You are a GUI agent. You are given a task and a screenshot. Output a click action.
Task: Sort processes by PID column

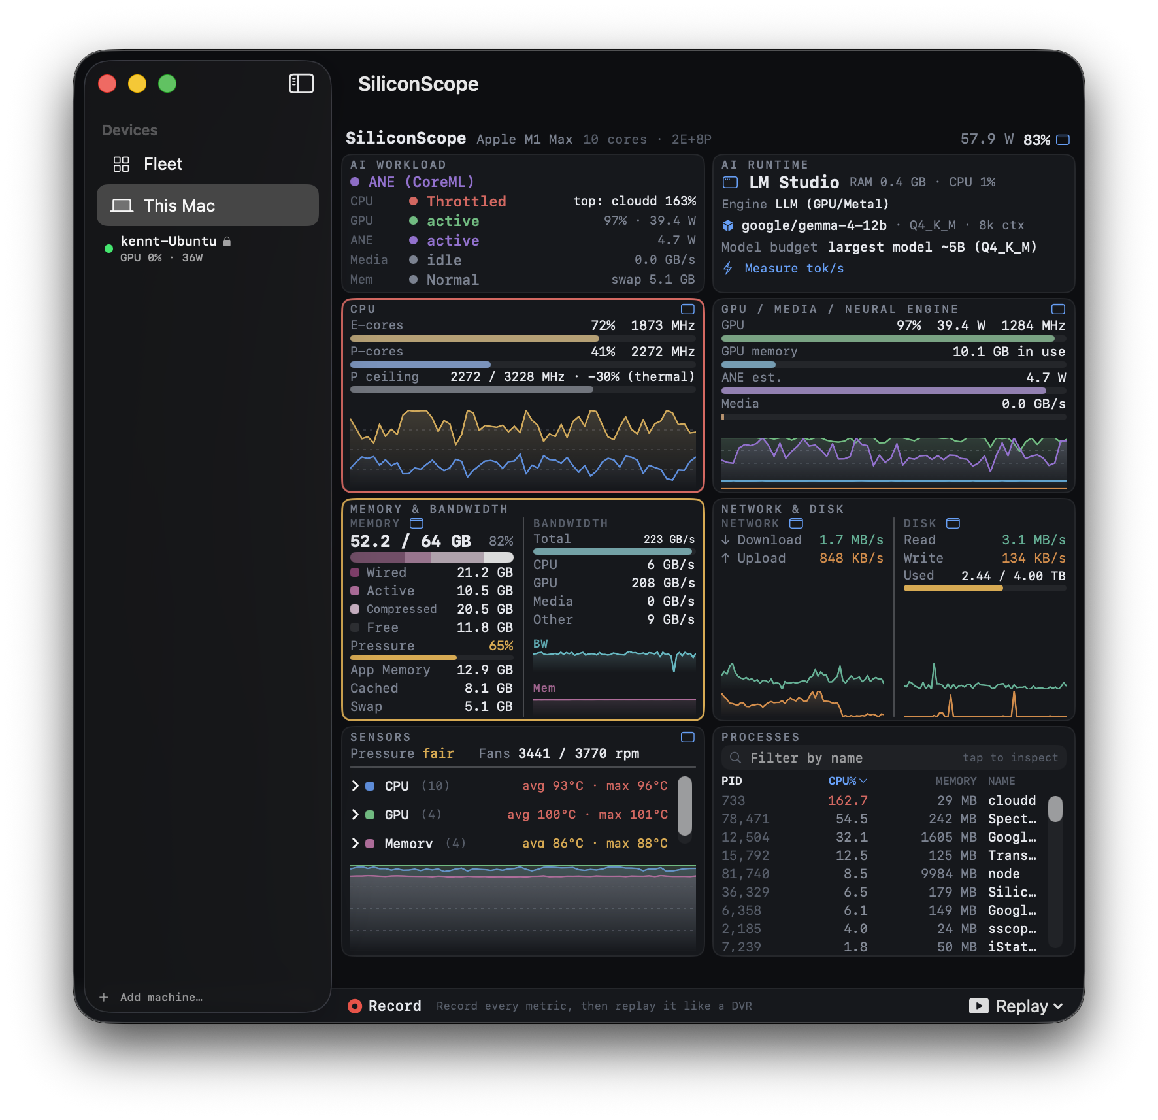click(731, 782)
